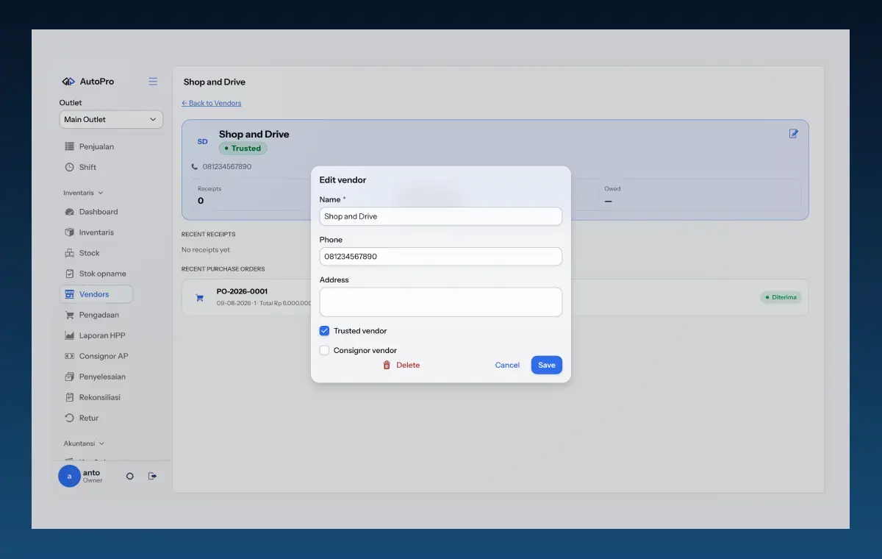The image size is (882, 559).
Task: Uncheck the Trusted vendor checkbox
Action: [324, 331]
